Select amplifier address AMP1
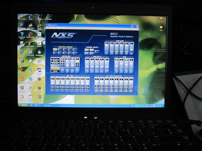The image size is (202, 151). click(x=55, y=49)
